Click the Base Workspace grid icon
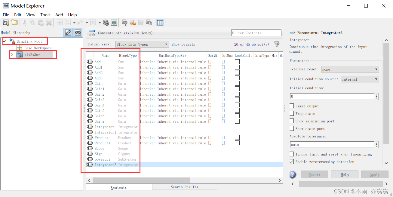The height and width of the screenshot is (197, 393). [x=19, y=48]
